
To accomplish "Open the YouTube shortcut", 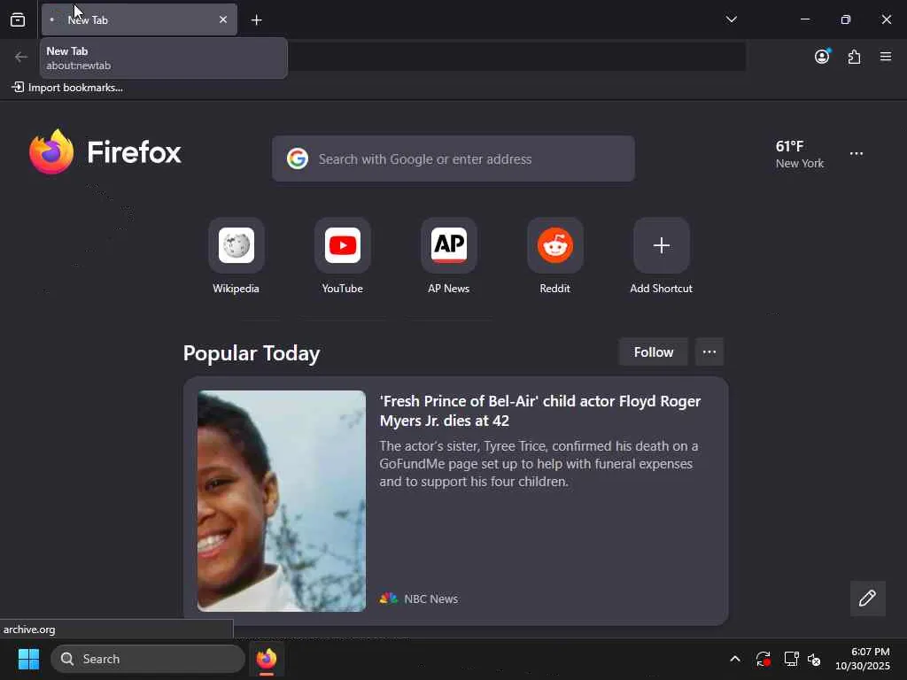I will click(343, 257).
